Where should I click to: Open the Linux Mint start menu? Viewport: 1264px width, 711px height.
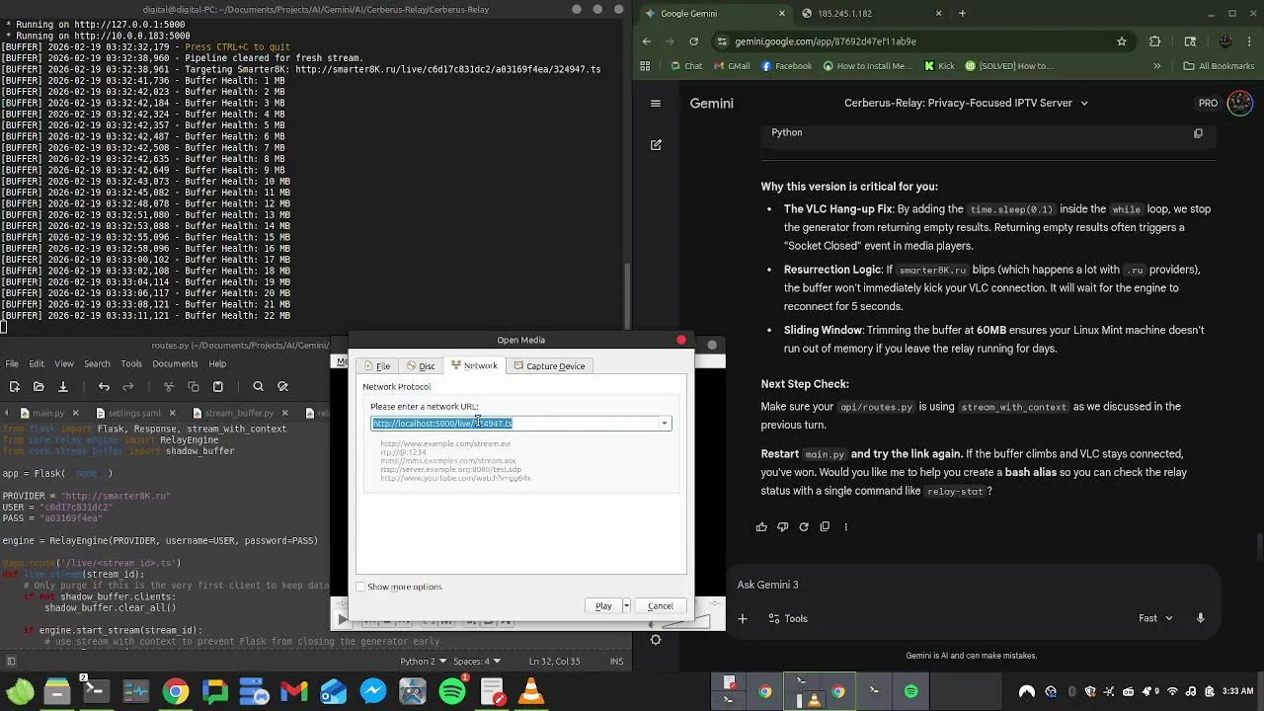point(20,691)
